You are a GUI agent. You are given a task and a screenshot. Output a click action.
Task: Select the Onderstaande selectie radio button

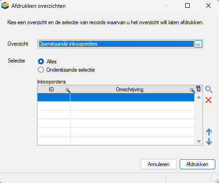pos(41,70)
